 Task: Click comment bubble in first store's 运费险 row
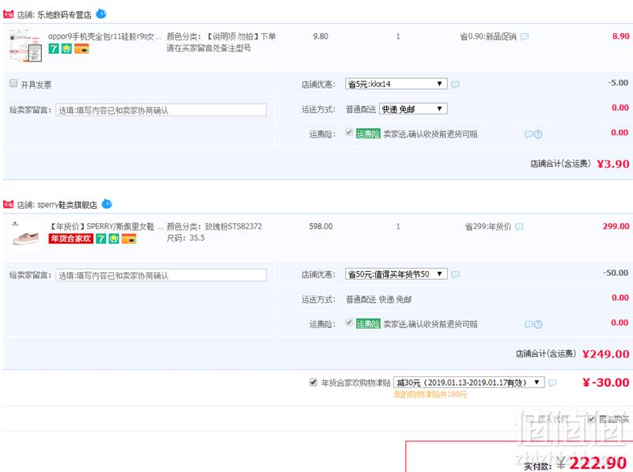[529, 134]
